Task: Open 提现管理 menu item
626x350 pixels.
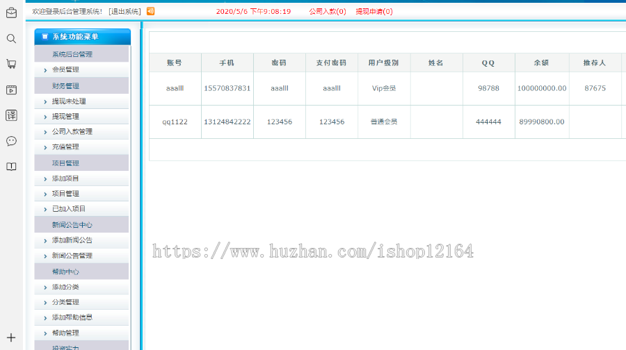Action: click(x=65, y=117)
